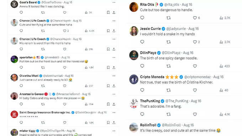The image size is (242, 136).
Task: Bookmark Goat's Beard tweet
Action: point(108,12)
